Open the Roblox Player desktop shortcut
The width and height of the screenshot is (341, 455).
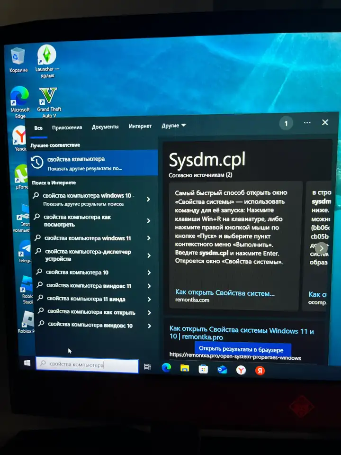point(28,318)
